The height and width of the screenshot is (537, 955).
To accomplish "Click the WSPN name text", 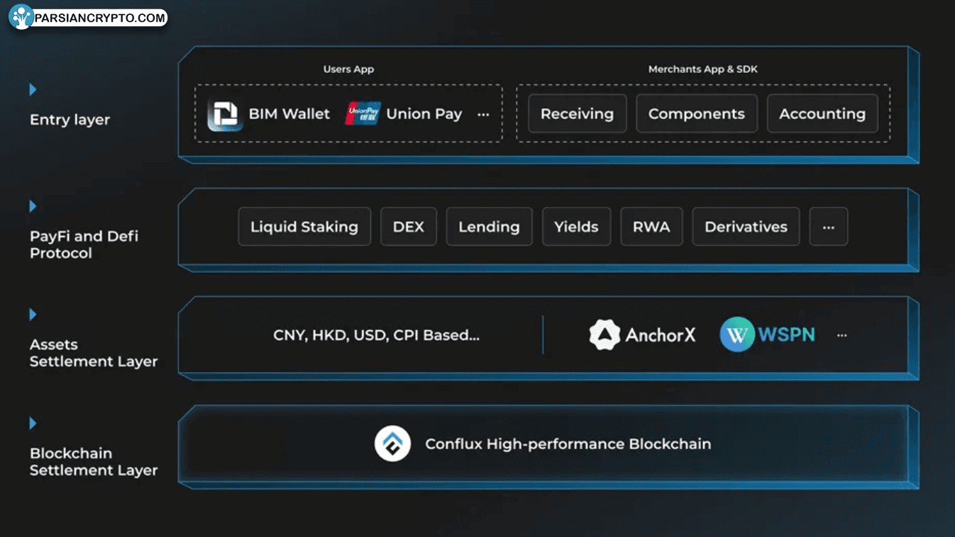I will pos(786,334).
